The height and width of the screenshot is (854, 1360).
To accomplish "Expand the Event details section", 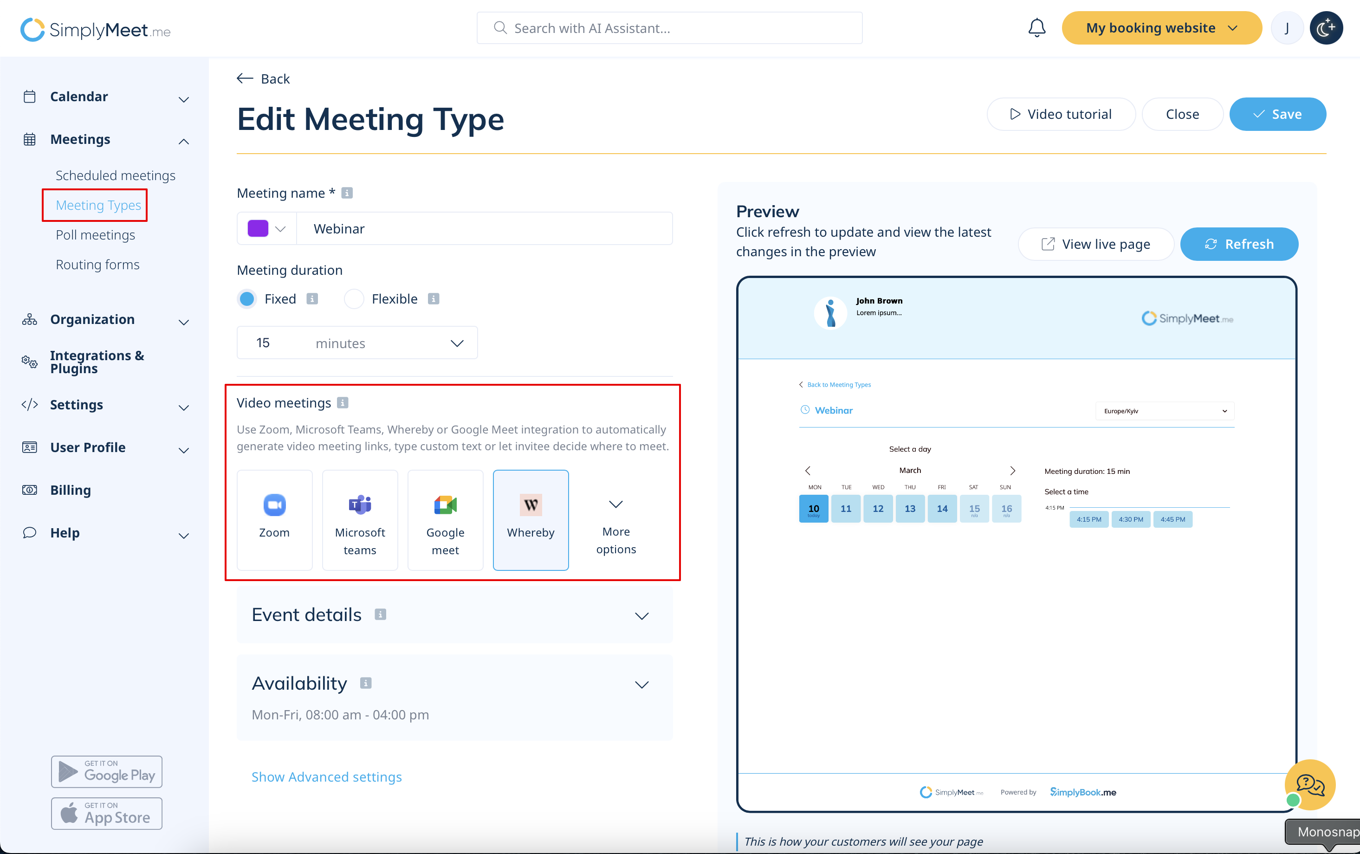I will [641, 615].
